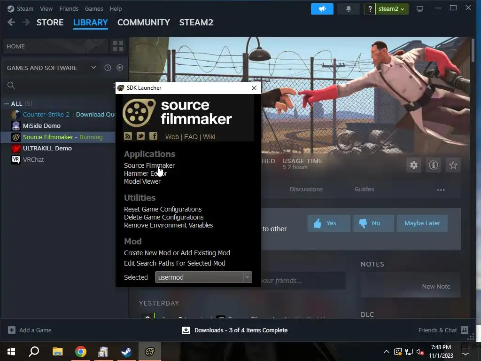Open the Windows Start menu

tap(11, 352)
